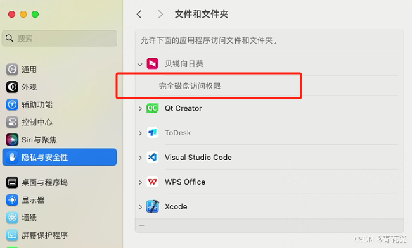Expand the Qt Creator entry

(x=140, y=108)
